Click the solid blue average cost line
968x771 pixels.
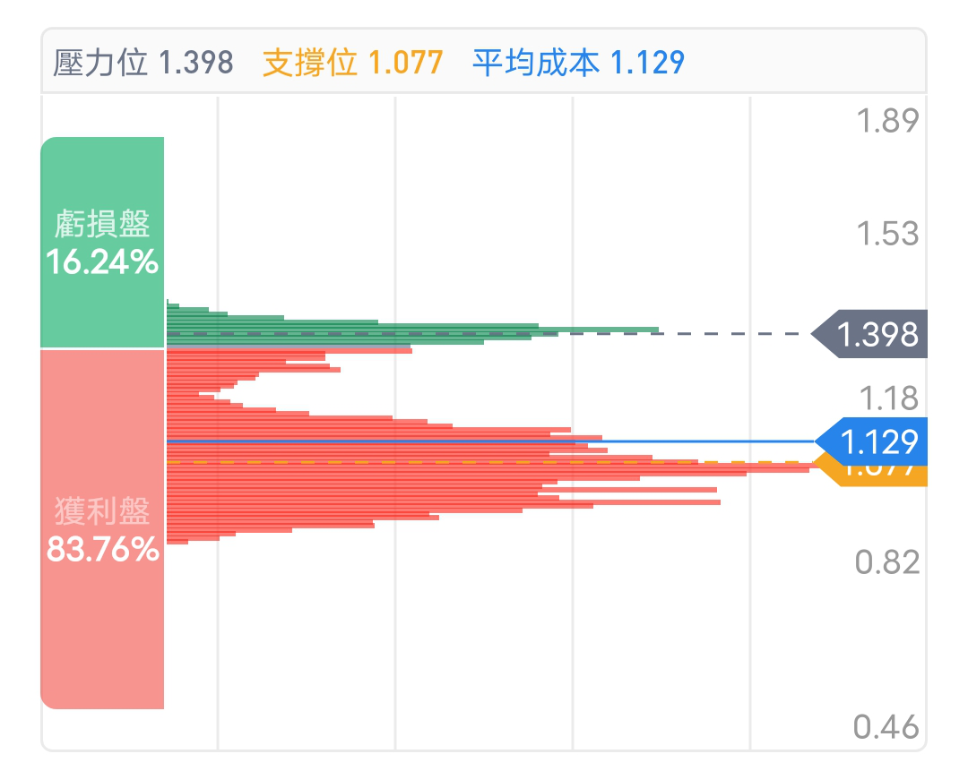[491, 441]
